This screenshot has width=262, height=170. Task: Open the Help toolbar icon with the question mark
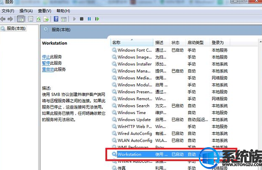pyautogui.click(x=56, y=19)
